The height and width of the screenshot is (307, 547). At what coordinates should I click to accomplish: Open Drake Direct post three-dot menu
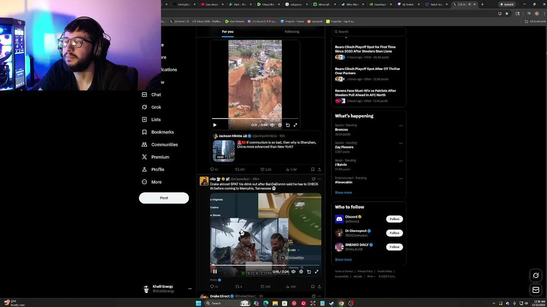[319, 296]
